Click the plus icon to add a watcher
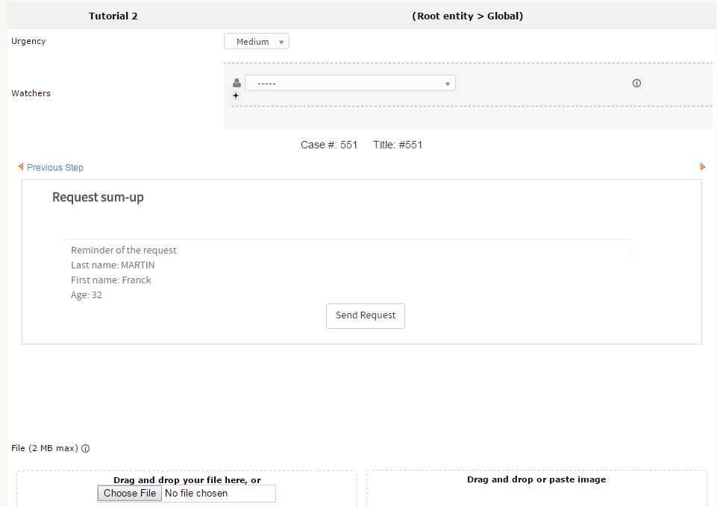Viewport: 717px width, 507px height. [237, 95]
